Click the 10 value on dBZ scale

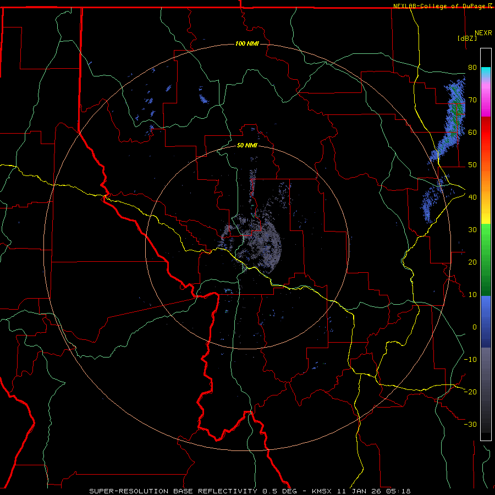coord(472,295)
